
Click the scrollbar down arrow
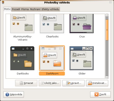pos(107,77)
